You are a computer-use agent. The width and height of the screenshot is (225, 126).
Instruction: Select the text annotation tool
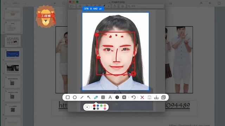click(110, 97)
